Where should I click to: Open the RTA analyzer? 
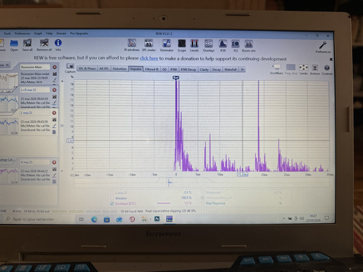[x=223, y=45]
